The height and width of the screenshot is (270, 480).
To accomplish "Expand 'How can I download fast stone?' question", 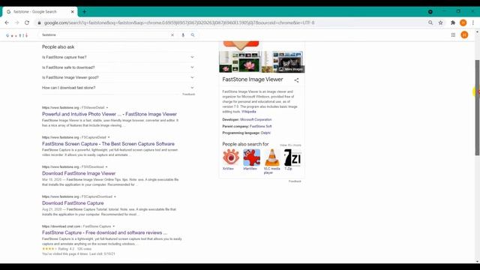I will 118,88.
